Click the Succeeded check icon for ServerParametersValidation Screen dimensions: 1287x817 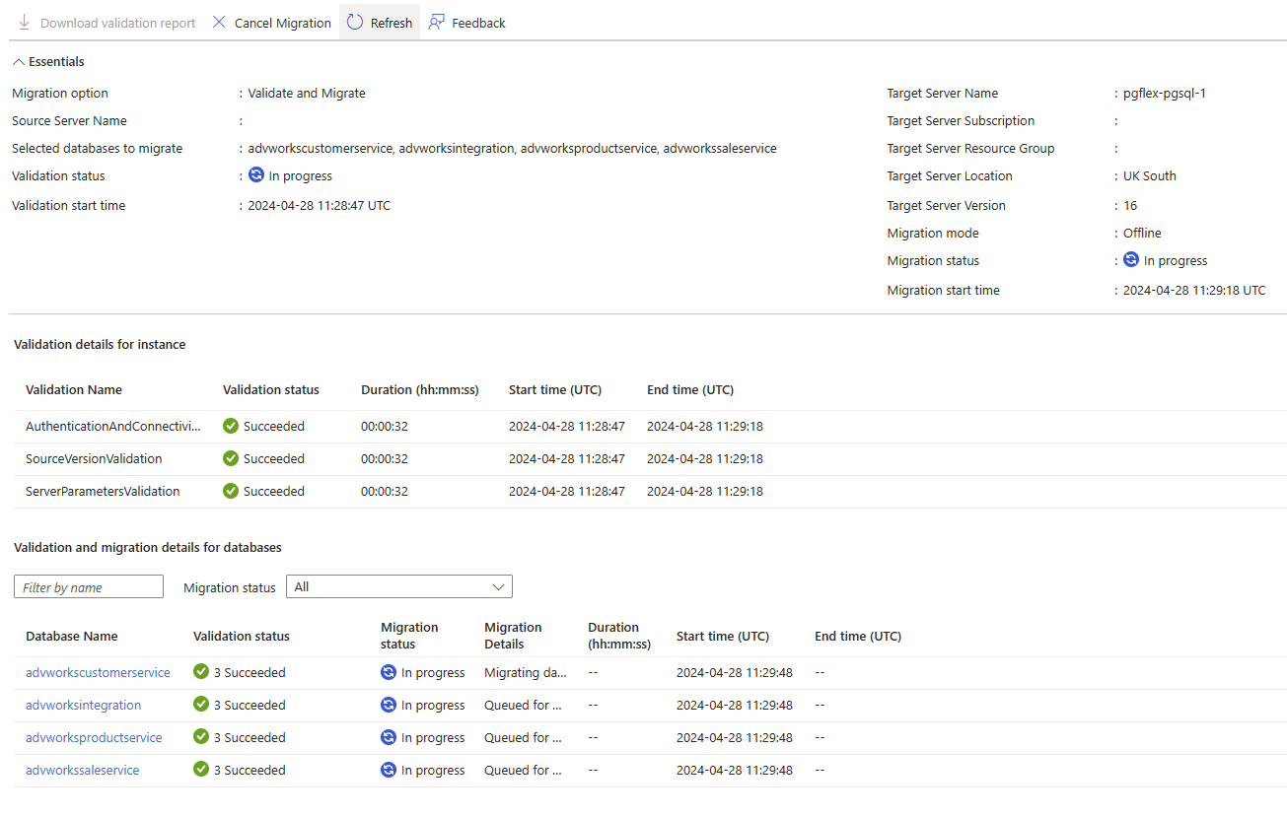pos(230,491)
